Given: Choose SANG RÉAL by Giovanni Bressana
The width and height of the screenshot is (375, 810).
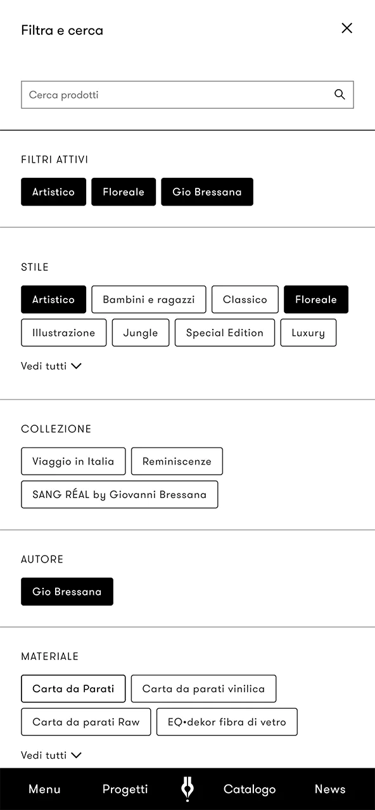Looking at the screenshot, I should [120, 494].
